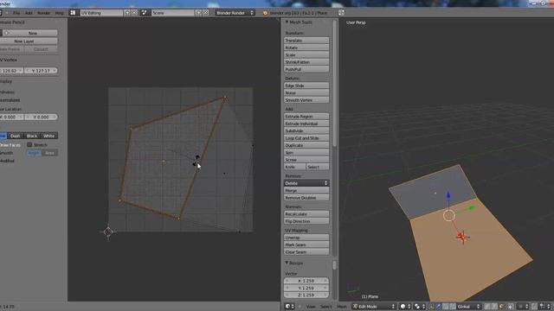Screen dimensions: 554x311
Task: Select the Angle stretch option
Action: coord(34,153)
